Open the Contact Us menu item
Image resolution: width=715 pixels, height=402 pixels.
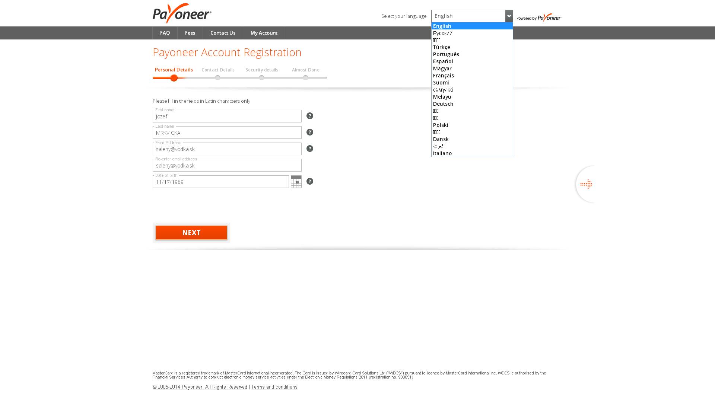pos(223,33)
